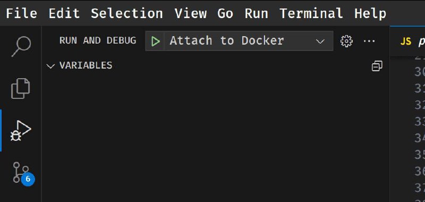The height and width of the screenshot is (202, 425).
Task: Open the Help menu
Action: click(370, 13)
